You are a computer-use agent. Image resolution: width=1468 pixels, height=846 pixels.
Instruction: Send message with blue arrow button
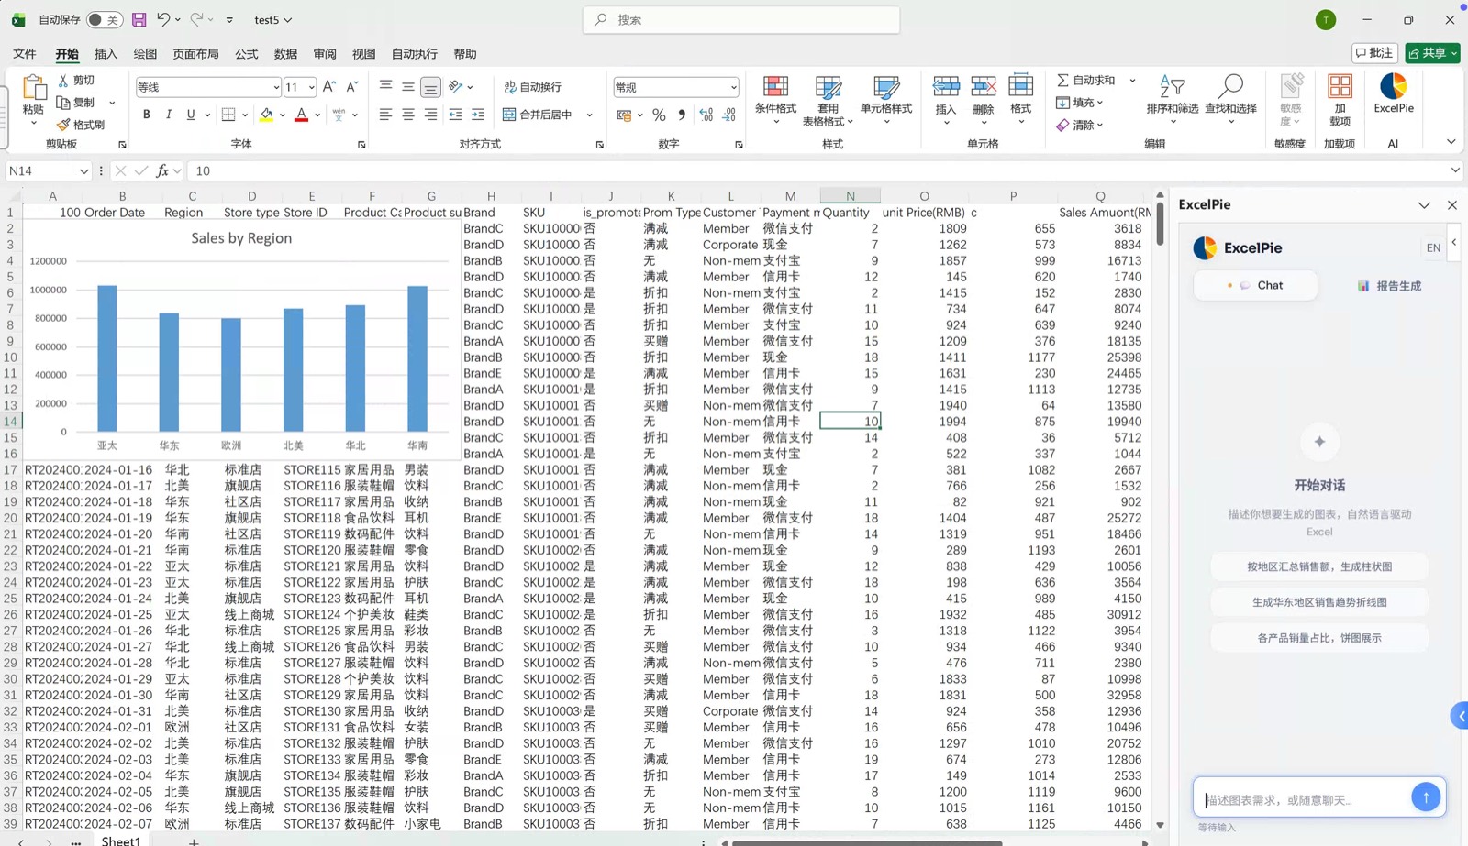click(1426, 797)
